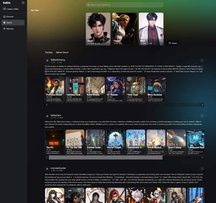Collapse the sidebar using the top icon
This screenshot has height=203, width=216.
coord(23,3)
